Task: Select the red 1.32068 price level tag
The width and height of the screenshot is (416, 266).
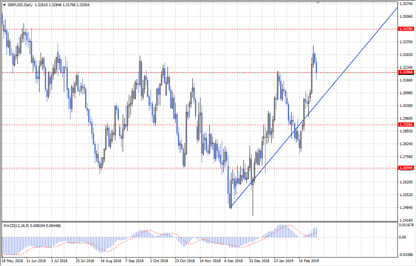Action: 406,72
